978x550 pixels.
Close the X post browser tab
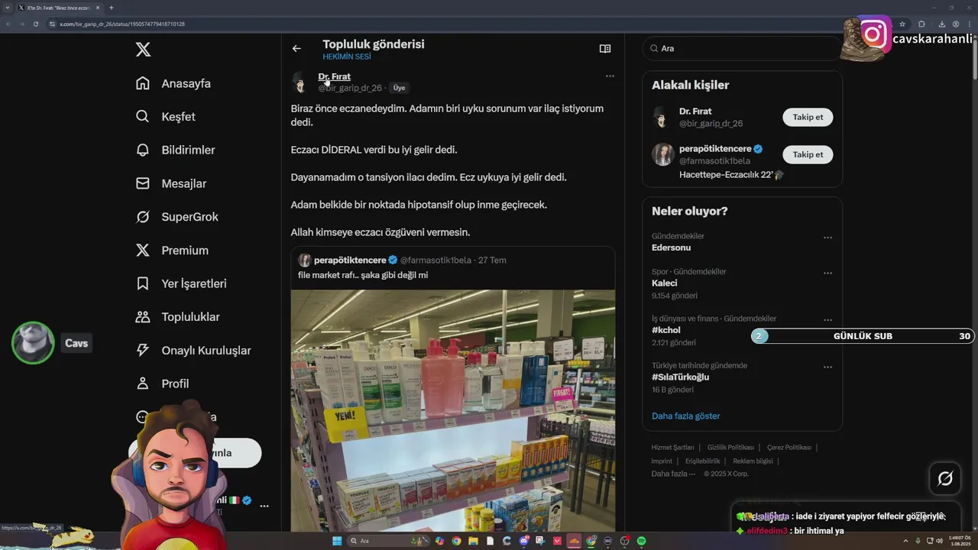point(98,8)
